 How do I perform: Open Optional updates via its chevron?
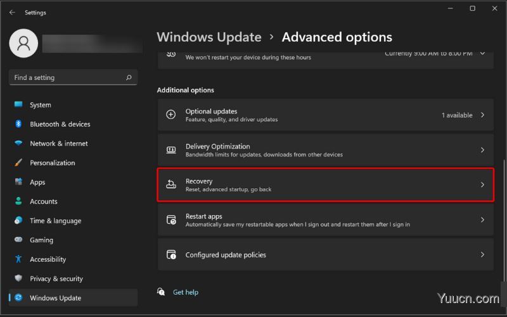[482, 115]
